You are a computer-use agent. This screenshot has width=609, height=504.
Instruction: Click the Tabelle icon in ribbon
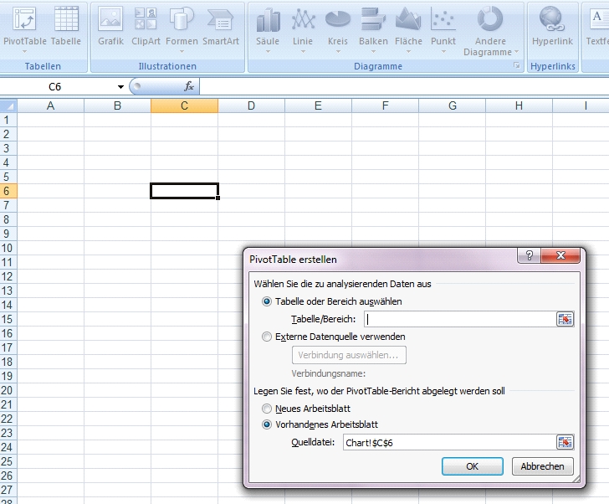[66, 28]
